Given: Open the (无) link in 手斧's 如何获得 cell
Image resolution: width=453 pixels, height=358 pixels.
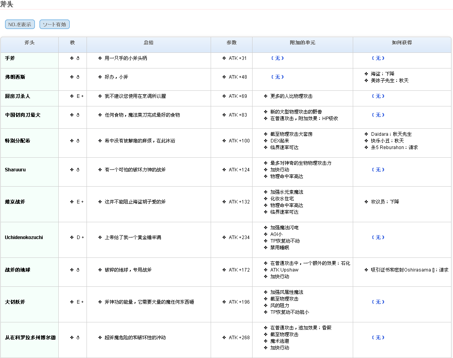Looking at the screenshot, I should click(x=378, y=58).
